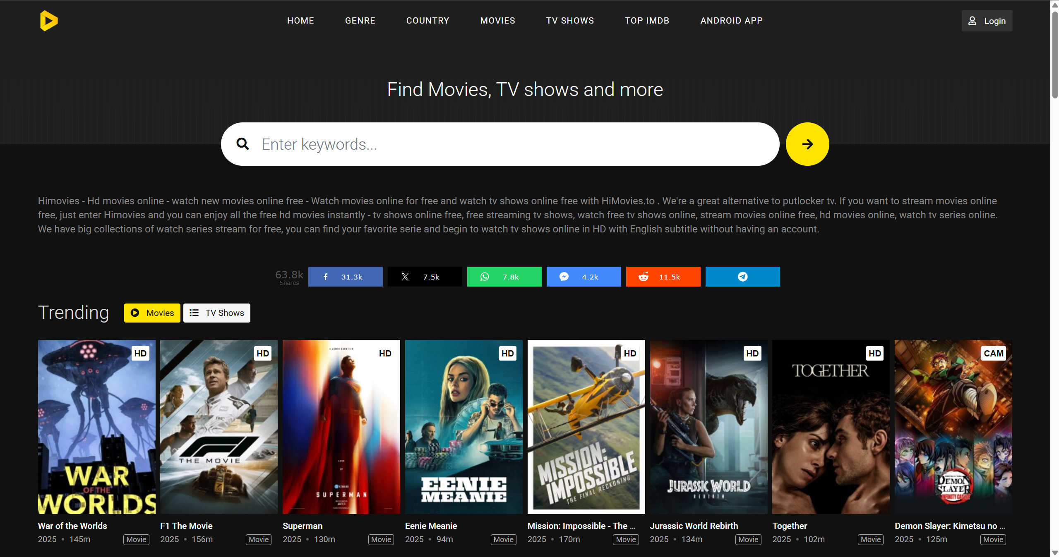Click Jurassic World Rebirth title link
This screenshot has height=557, width=1059.
(694, 526)
